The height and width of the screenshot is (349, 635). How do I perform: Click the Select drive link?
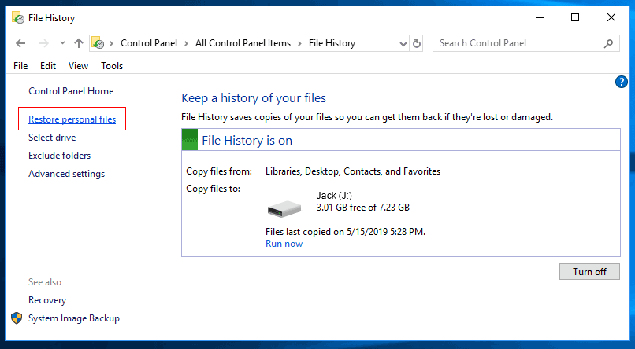coord(52,138)
